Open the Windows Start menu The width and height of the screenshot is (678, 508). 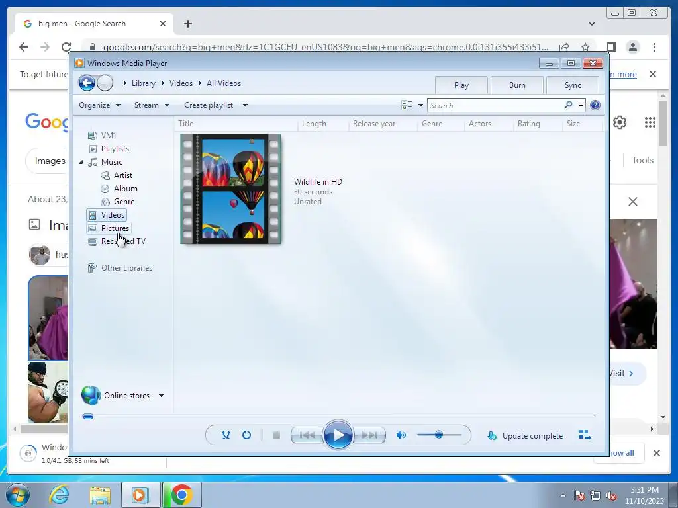point(18,495)
